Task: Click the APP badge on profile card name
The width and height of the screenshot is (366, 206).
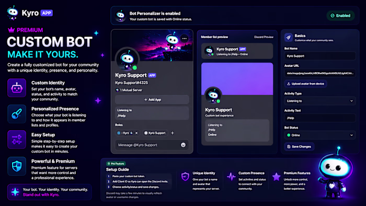Action: [x=152, y=75]
